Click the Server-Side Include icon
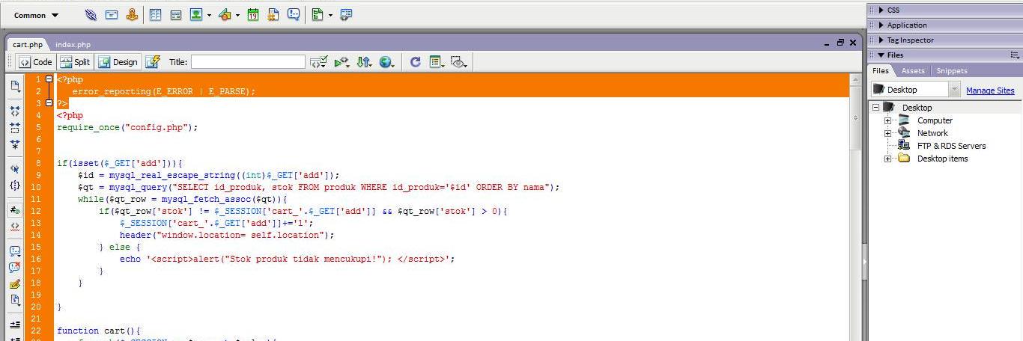 coord(273,15)
